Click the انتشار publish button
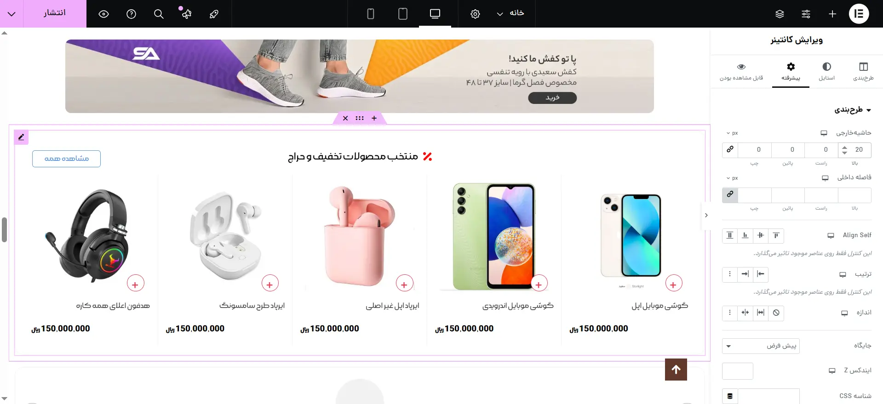Viewport: 883px width, 404px height. click(x=55, y=14)
